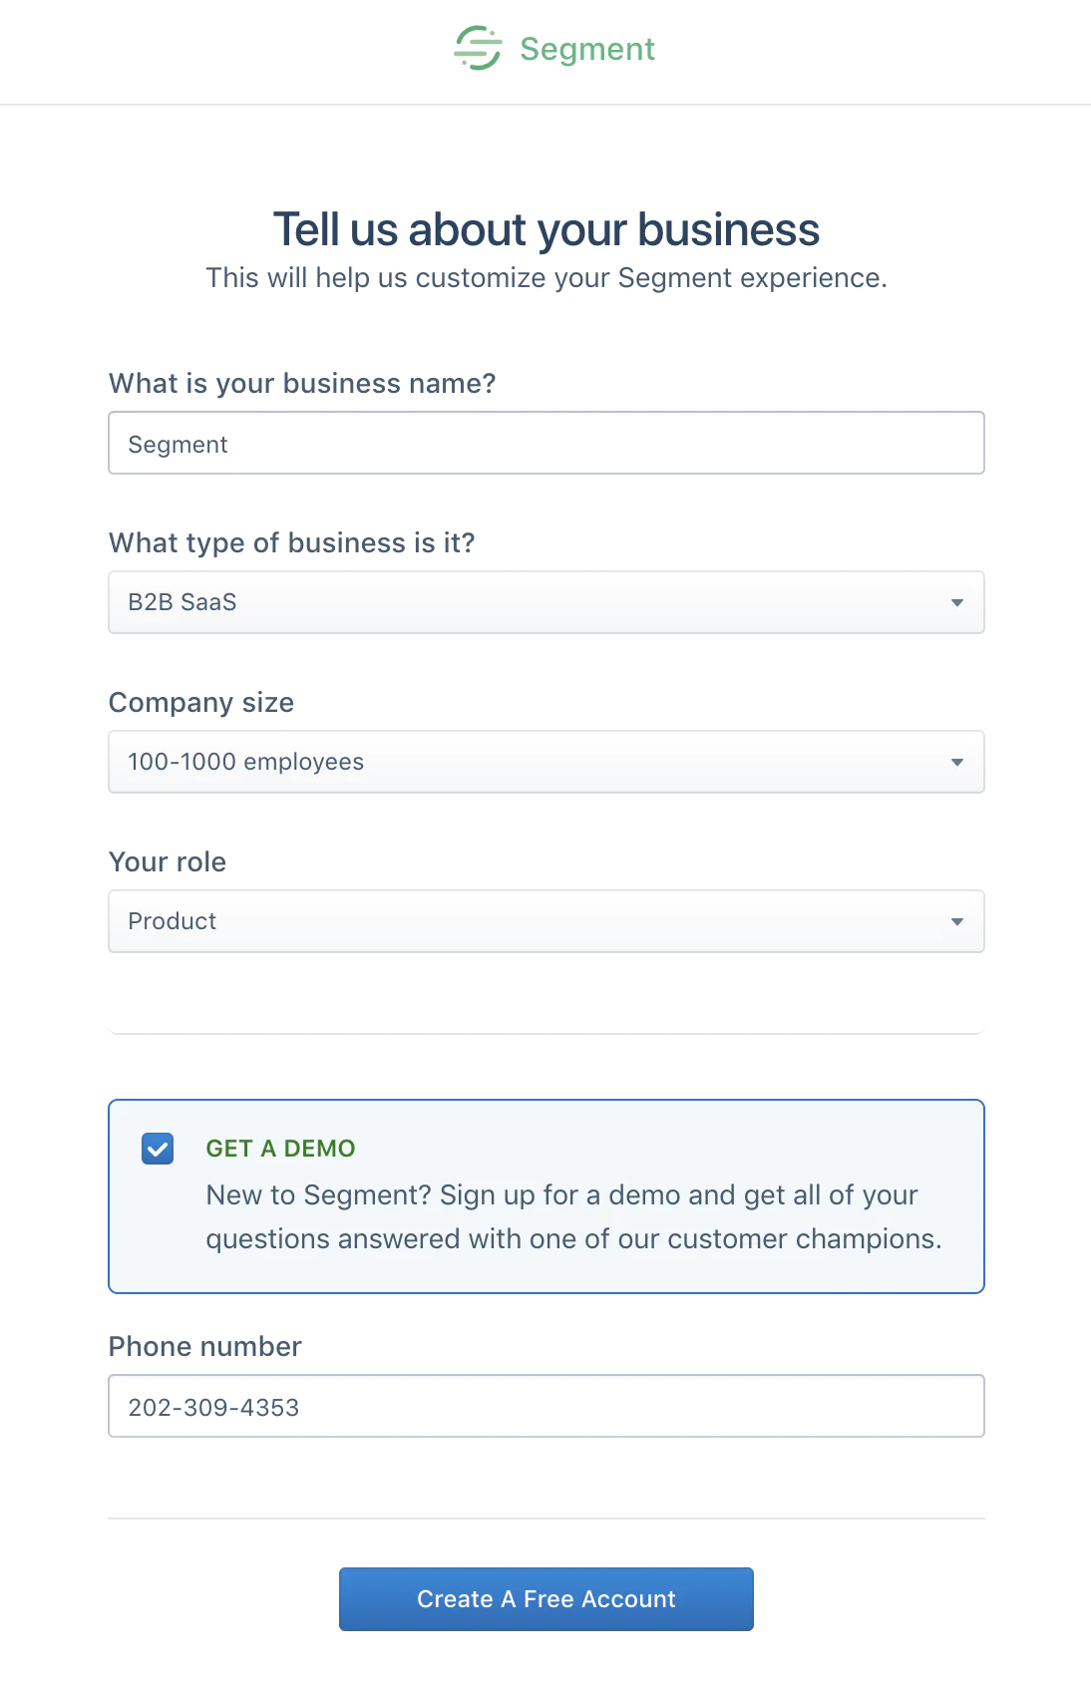
Task: Click the role dropdown arrow
Action: (x=957, y=921)
